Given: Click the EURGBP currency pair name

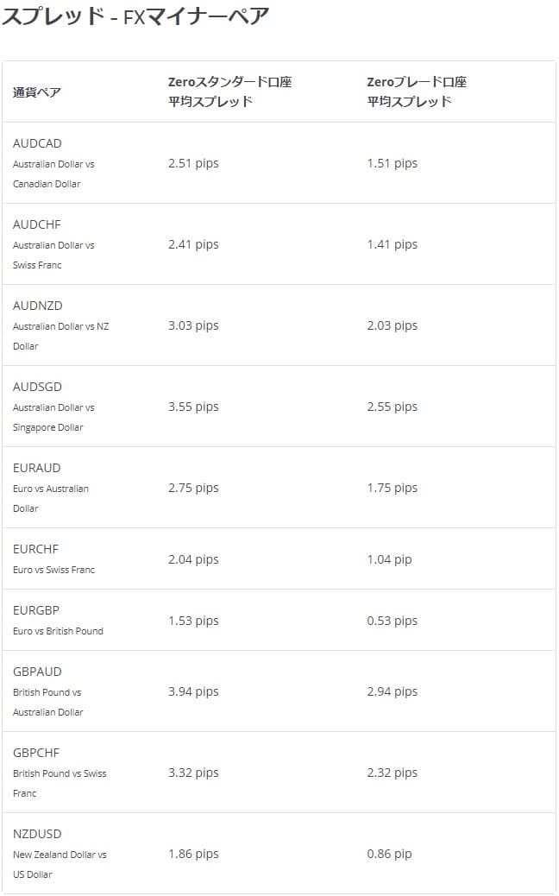Looking at the screenshot, I should tap(36, 610).
